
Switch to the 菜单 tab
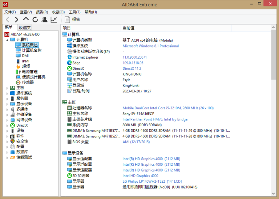click(9, 27)
